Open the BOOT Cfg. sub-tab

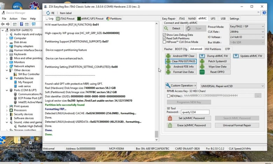point(181,49)
